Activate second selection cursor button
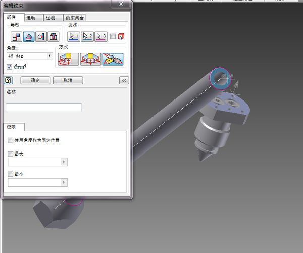This screenshot has width=303, height=253. click(87, 37)
